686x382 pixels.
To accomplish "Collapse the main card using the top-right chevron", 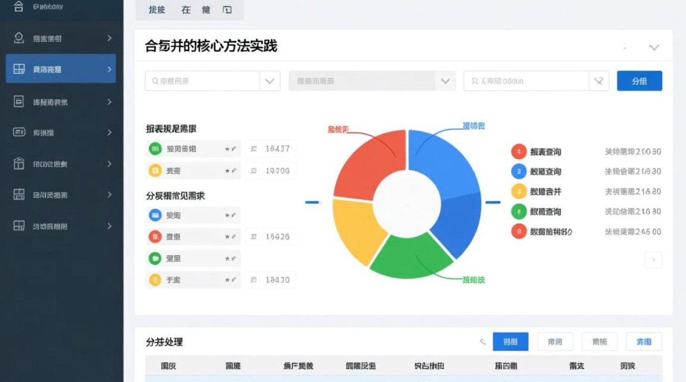I will 654,47.
